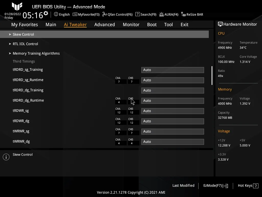Click the CPU frequency 4900 MHz value

point(225,48)
